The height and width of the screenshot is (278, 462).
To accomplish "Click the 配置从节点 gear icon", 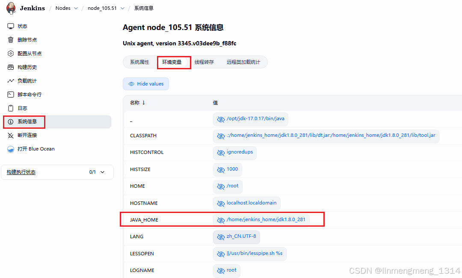I will (11, 53).
